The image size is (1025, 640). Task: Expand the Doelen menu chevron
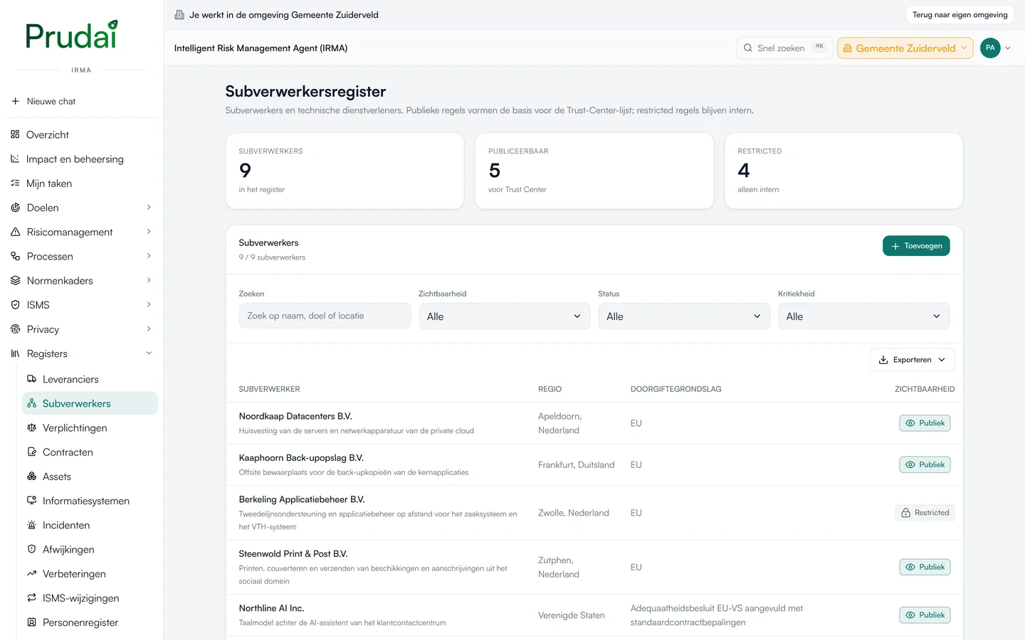[x=149, y=207]
